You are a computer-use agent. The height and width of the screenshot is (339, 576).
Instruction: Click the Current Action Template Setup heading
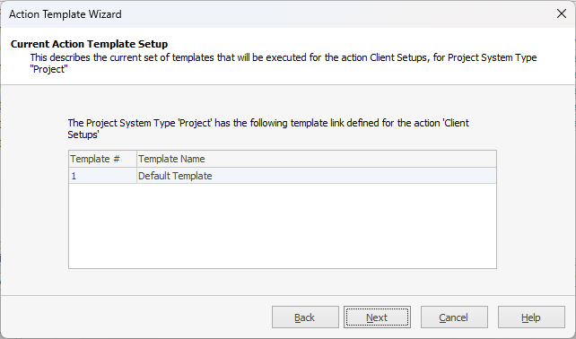89,44
